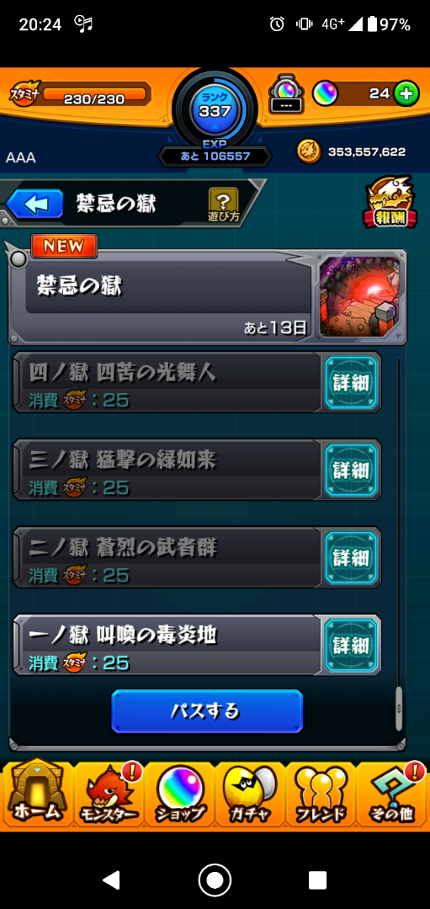Tap the 禁忌の獄 dungeon thumbnail image
The width and height of the screenshot is (430, 909).
pos(360,296)
